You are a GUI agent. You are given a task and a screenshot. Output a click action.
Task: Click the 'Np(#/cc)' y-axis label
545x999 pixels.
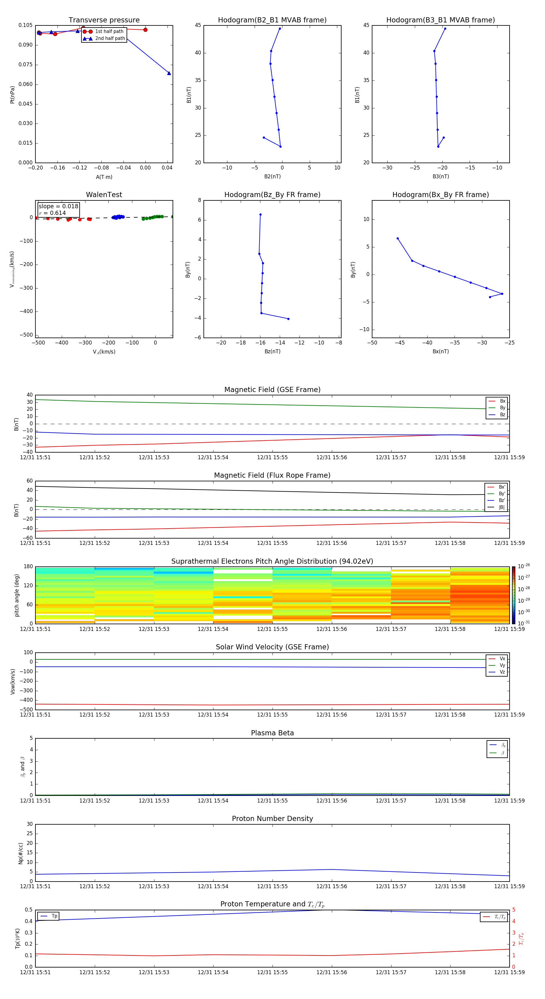point(21,853)
